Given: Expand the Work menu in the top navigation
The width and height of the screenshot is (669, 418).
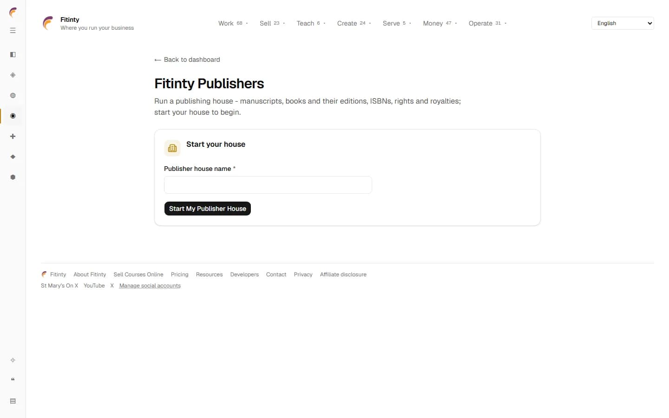Looking at the screenshot, I should pyautogui.click(x=233, y=23).
